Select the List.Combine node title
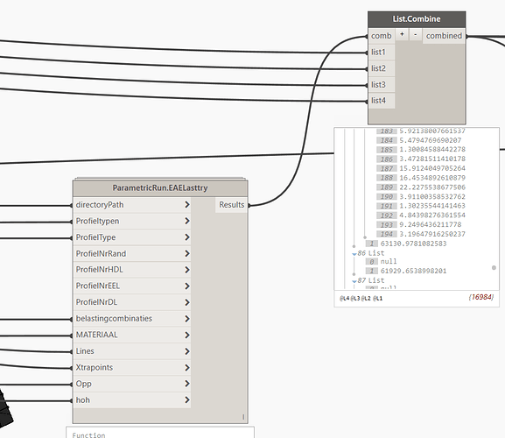 (417, 19)
